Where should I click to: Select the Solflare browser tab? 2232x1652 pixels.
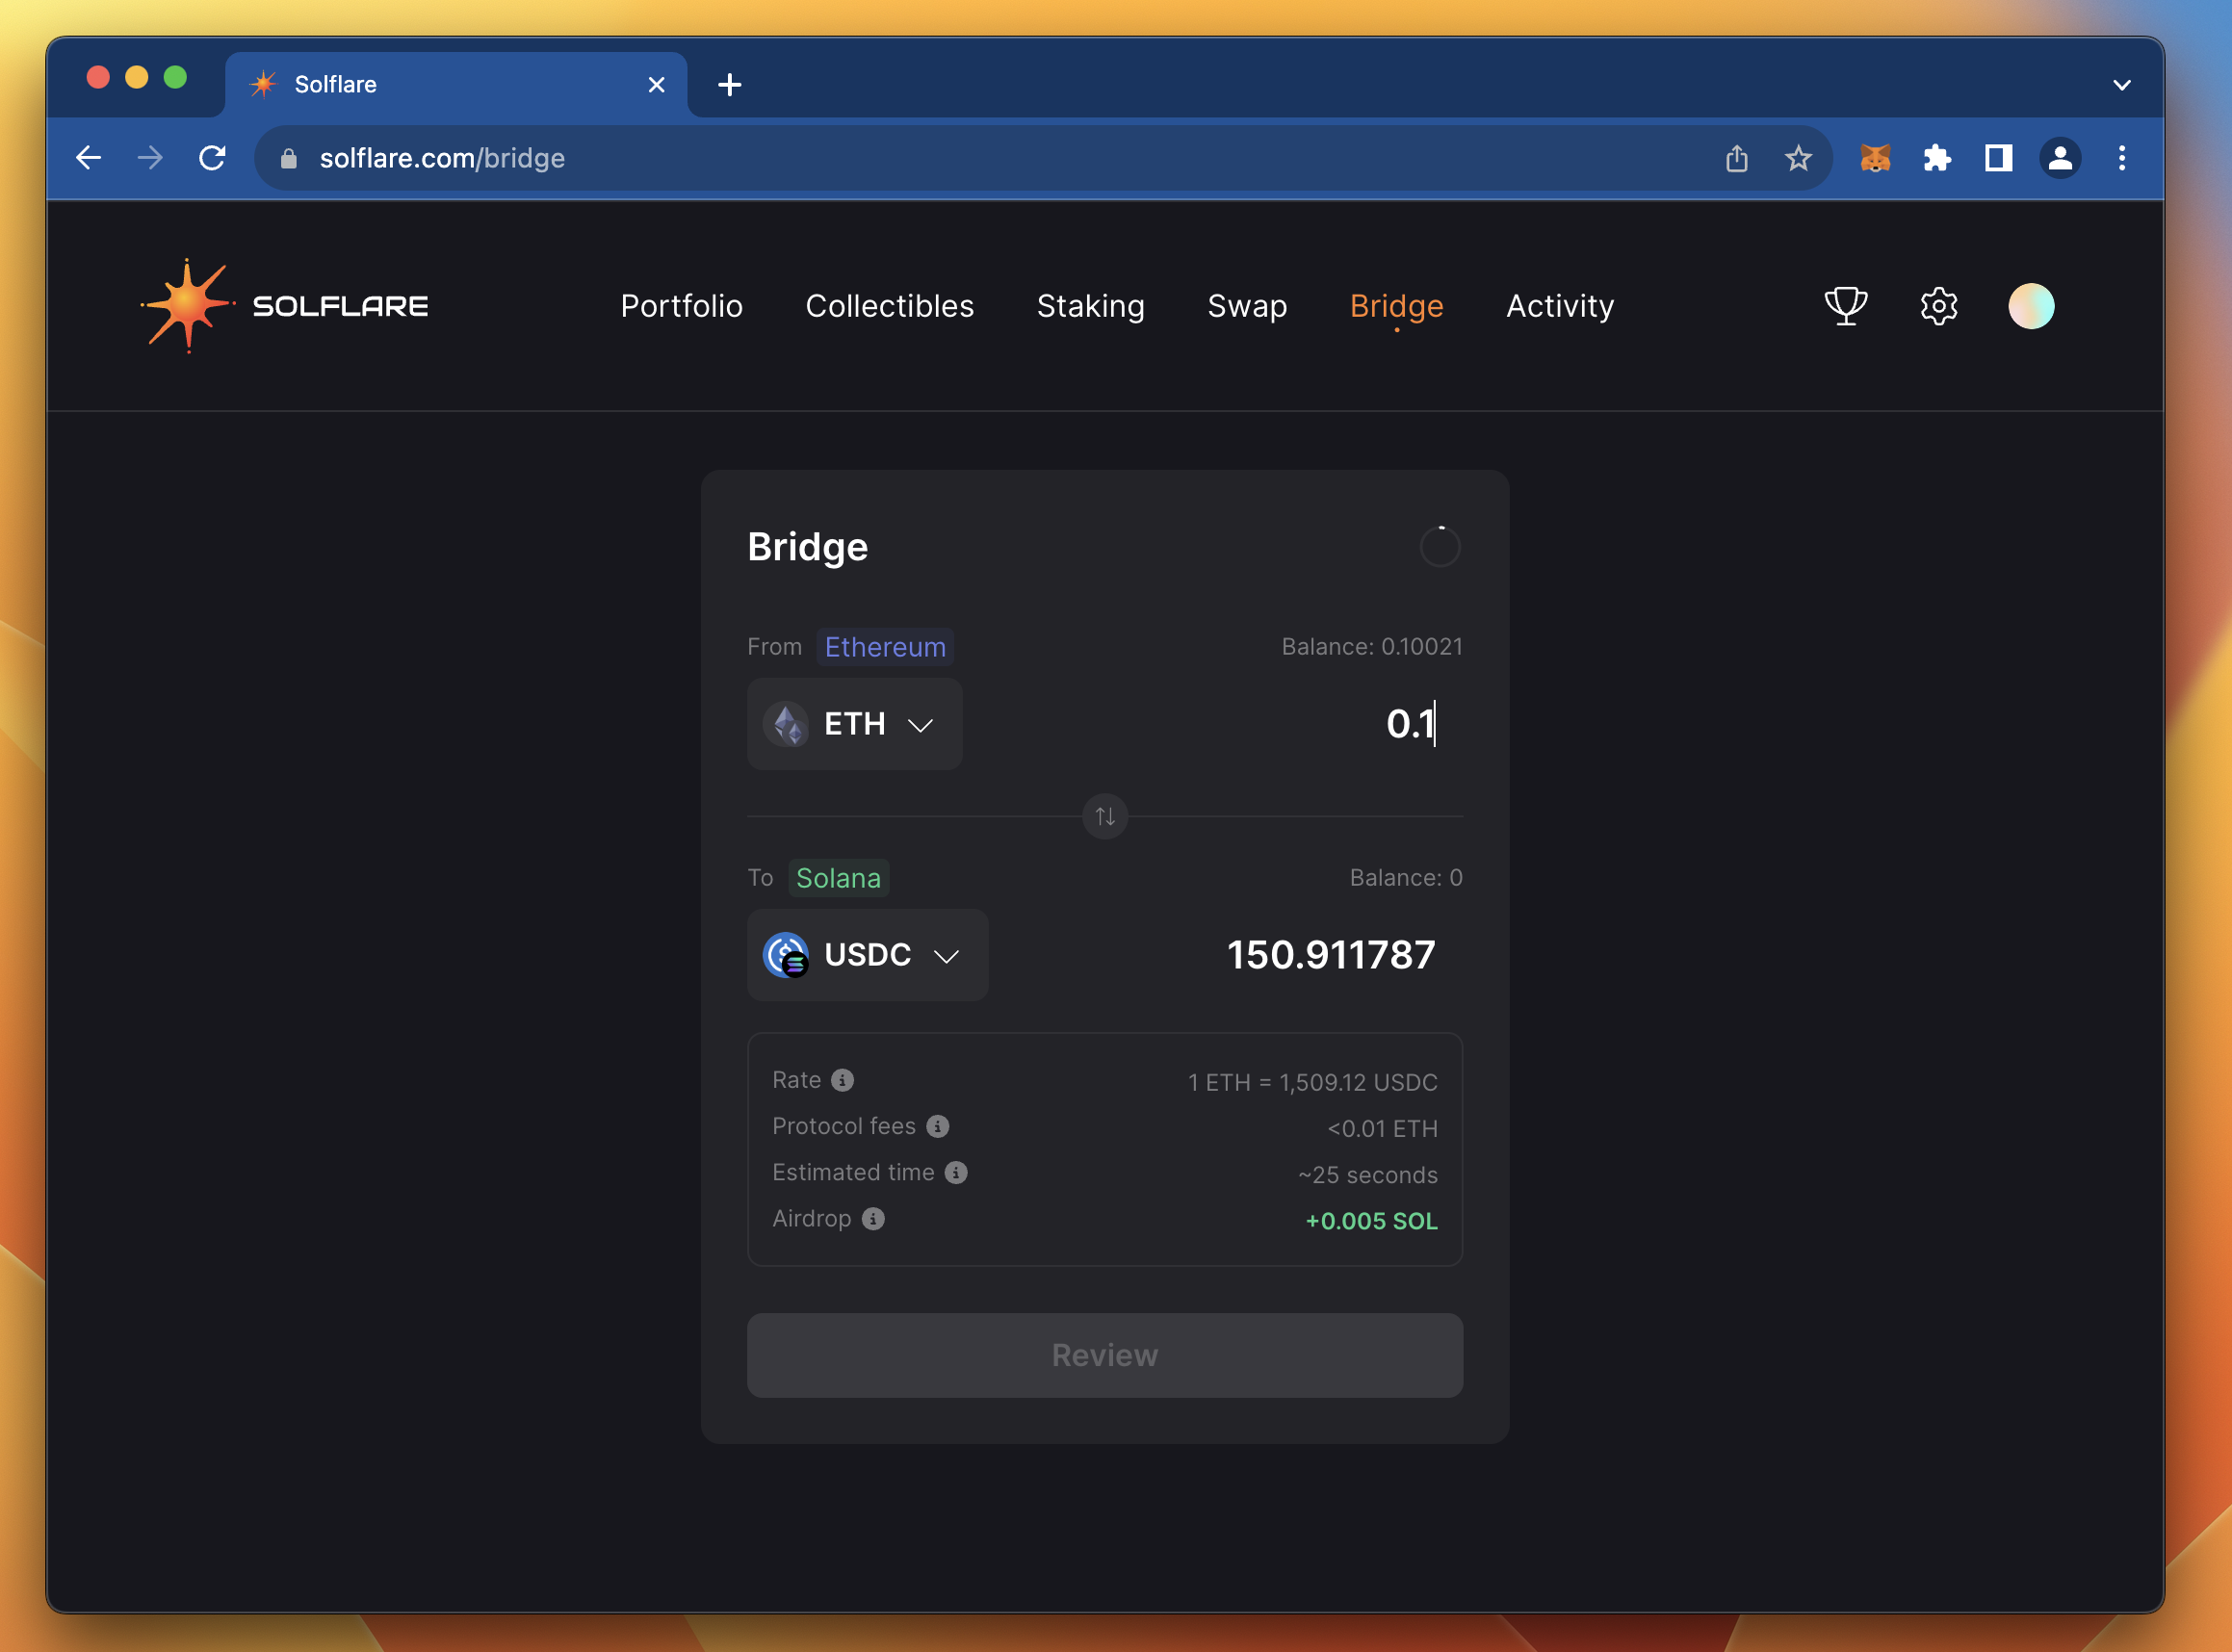click(x=456, y=85)
